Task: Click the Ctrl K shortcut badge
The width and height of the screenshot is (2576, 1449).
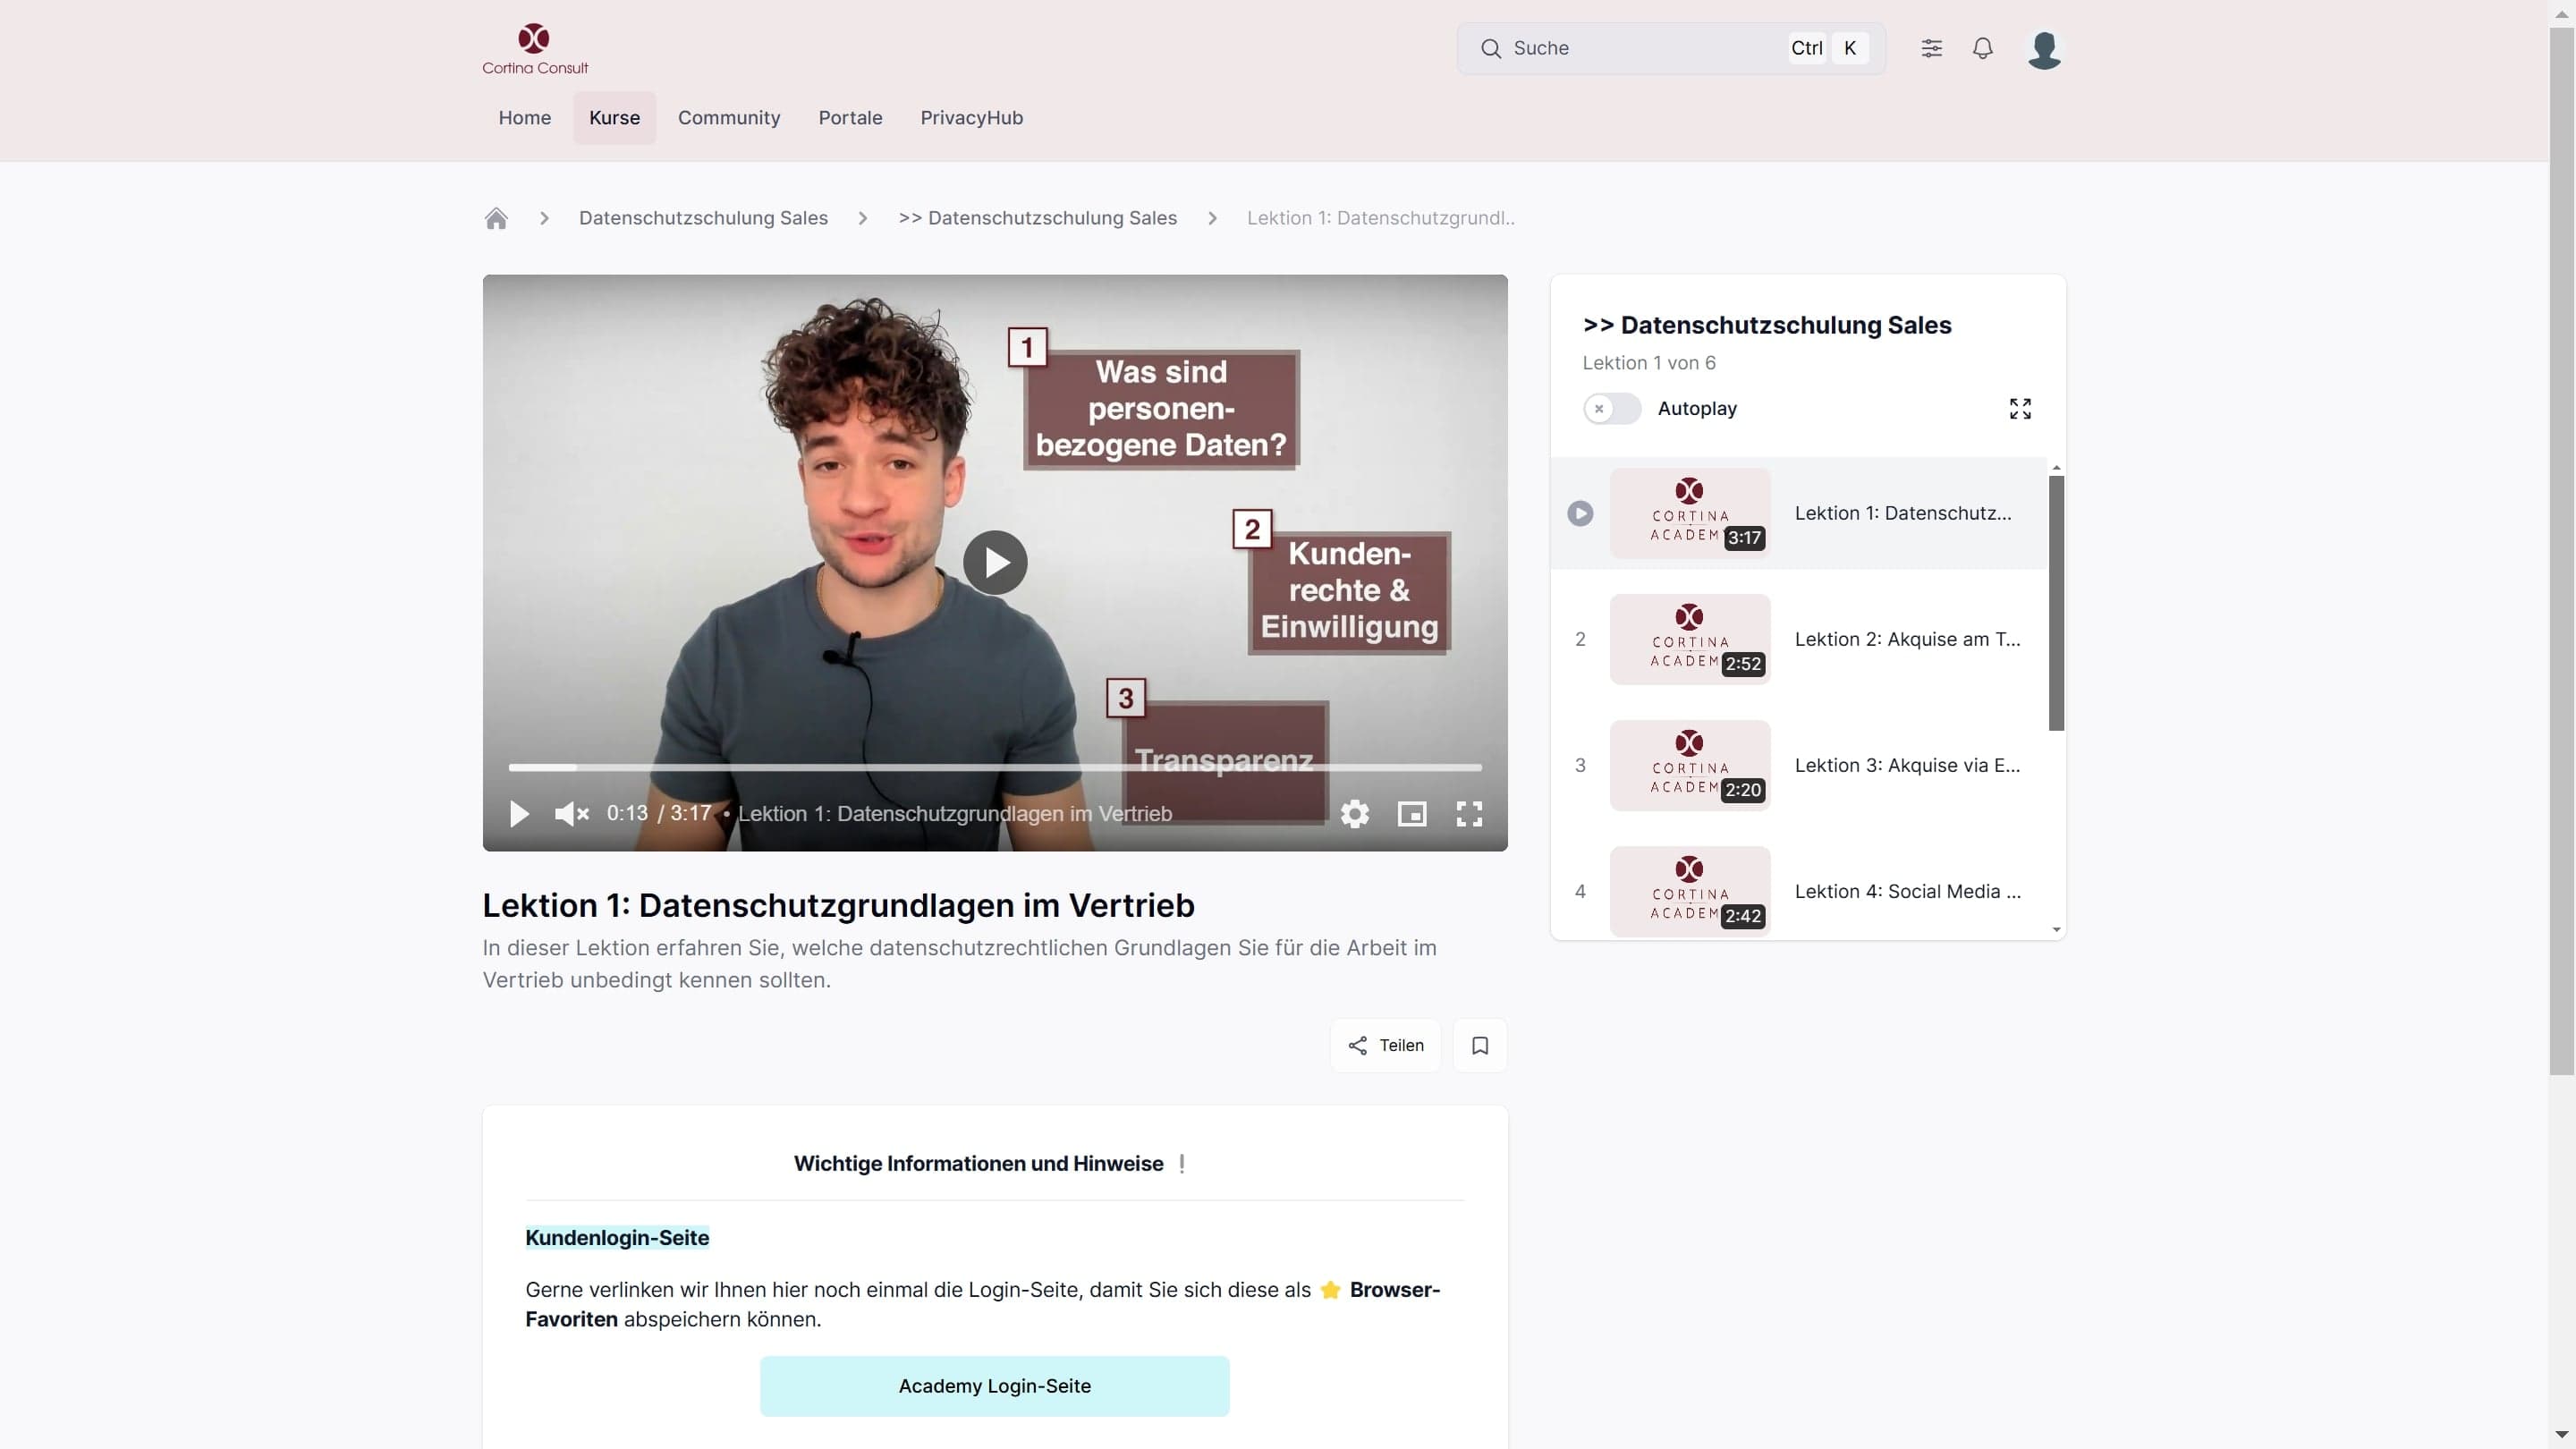Action: pos(1828,48)
